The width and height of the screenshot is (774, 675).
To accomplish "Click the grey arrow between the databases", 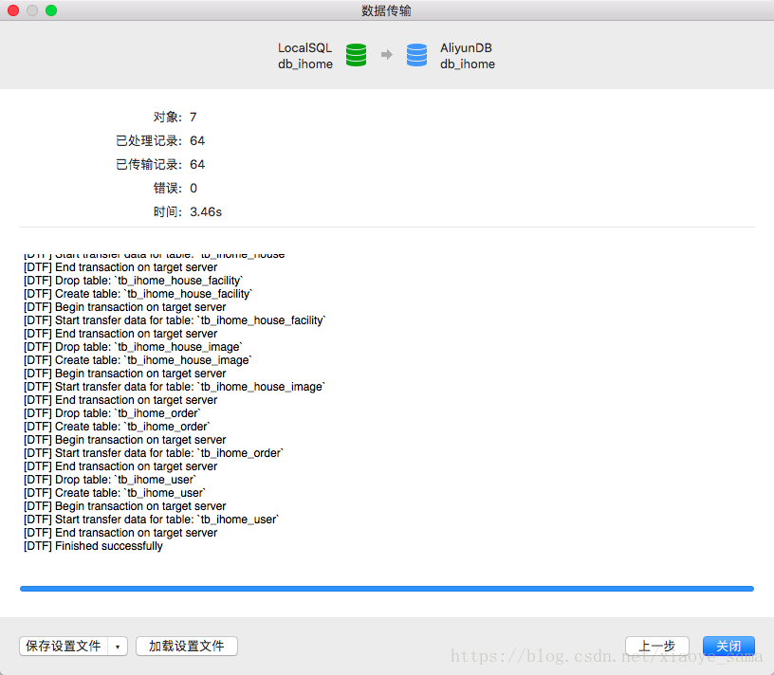I will [x=386, y=54].
